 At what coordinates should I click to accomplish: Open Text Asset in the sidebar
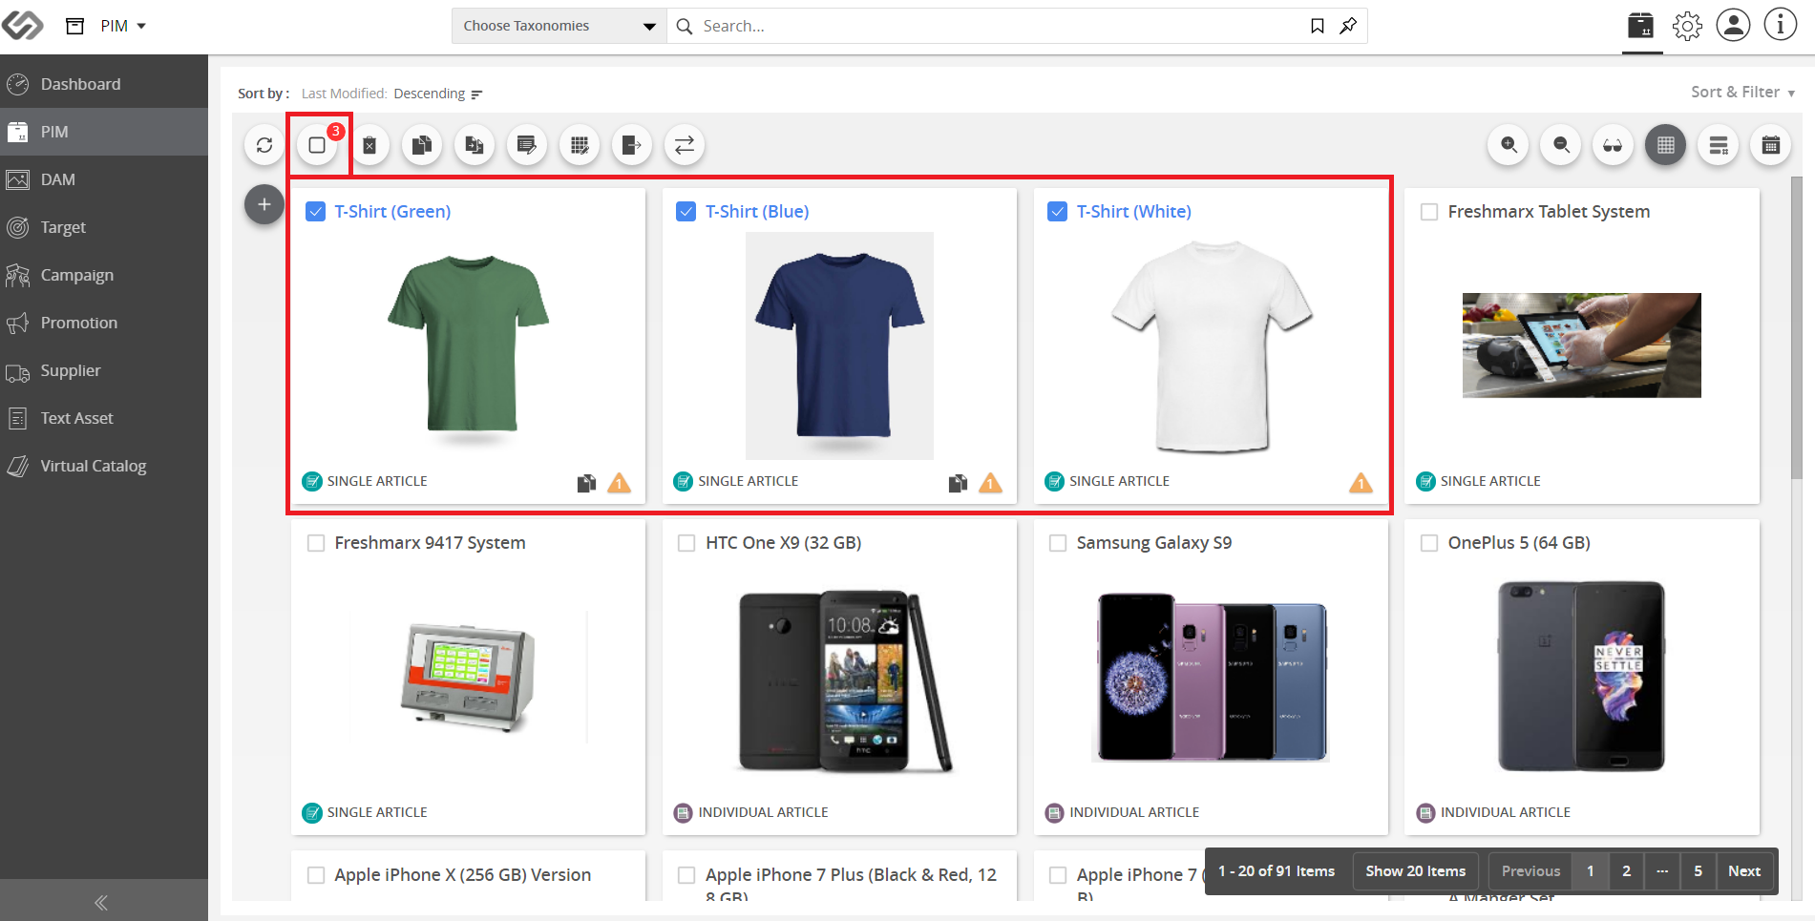point(104,418)
